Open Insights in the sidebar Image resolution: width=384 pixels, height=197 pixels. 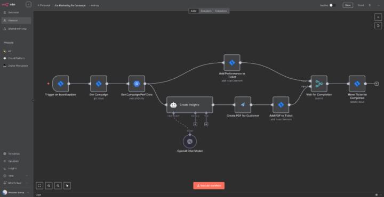click(x=16, y=168)
